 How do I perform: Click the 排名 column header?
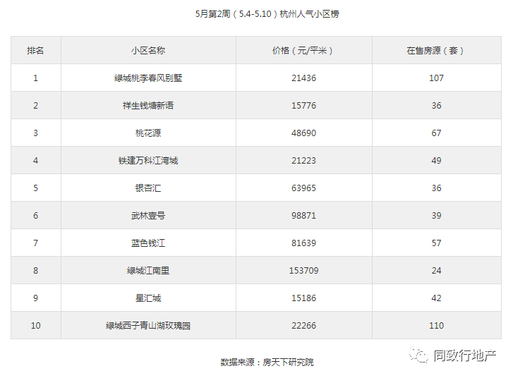point(35,51)
